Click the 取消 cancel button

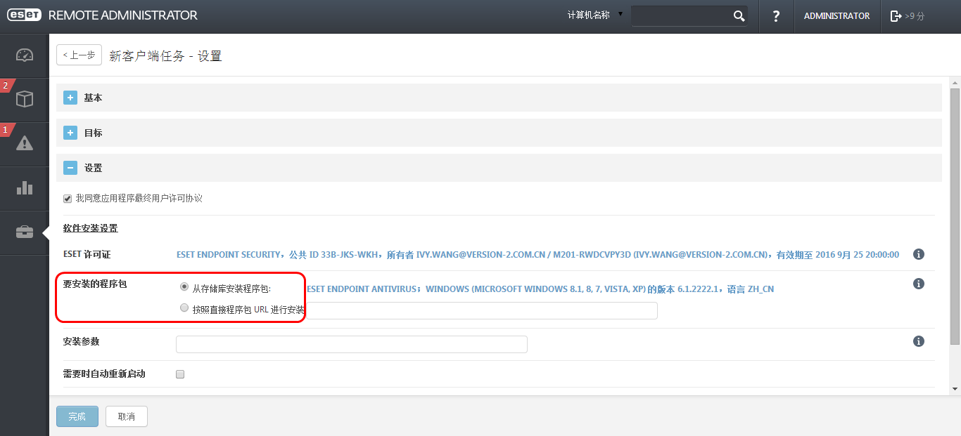127,416
